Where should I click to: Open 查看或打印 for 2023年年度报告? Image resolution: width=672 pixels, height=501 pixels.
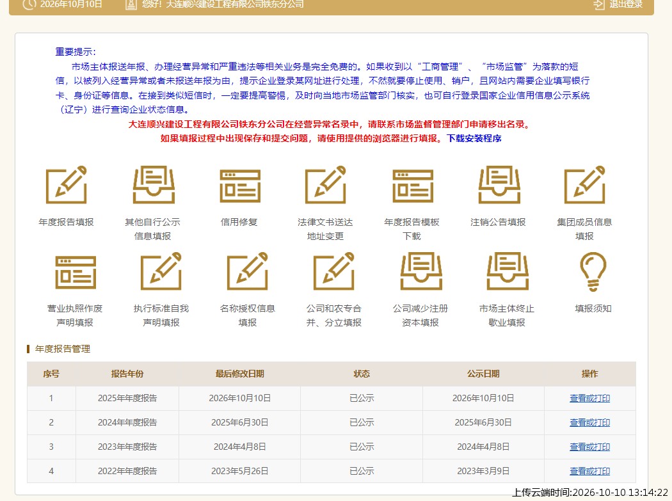coord(589,447)
